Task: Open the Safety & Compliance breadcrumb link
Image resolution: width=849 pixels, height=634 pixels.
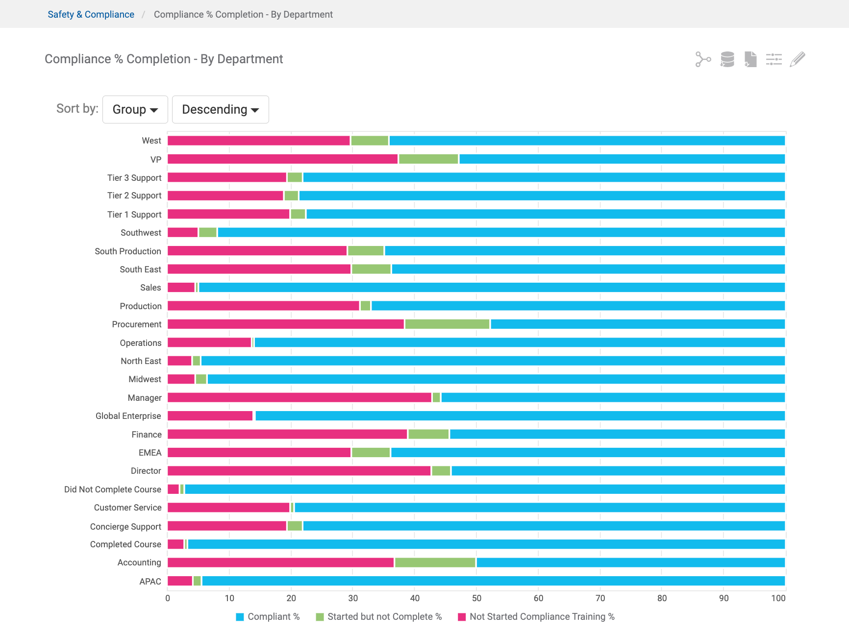Action: click(x=91, y=14)
